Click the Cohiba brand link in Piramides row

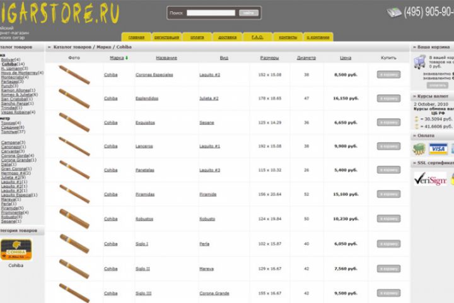click(111, 194)
